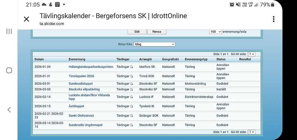Sort table by Datum column header
The height and width of the screenshot is (140, 297).
coord(39,59)
